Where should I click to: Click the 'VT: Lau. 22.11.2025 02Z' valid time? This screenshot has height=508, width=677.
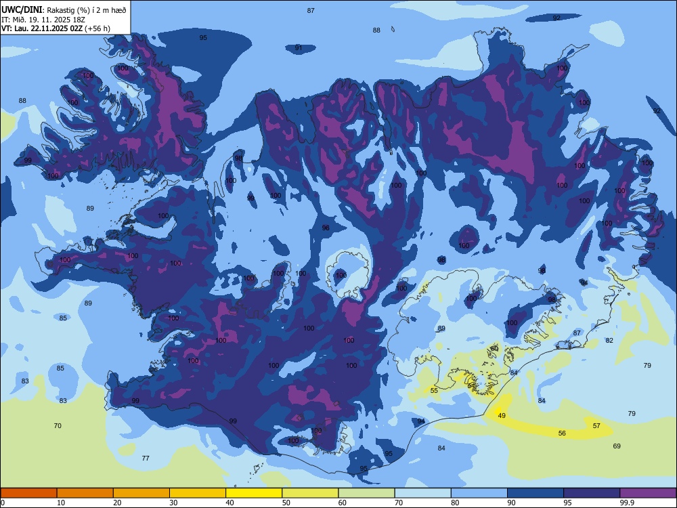pyautogui.click(x=42, y=28)
